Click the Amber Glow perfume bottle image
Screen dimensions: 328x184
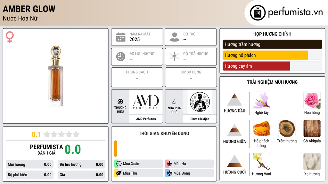pyautogui.click(x=55, y=76)
